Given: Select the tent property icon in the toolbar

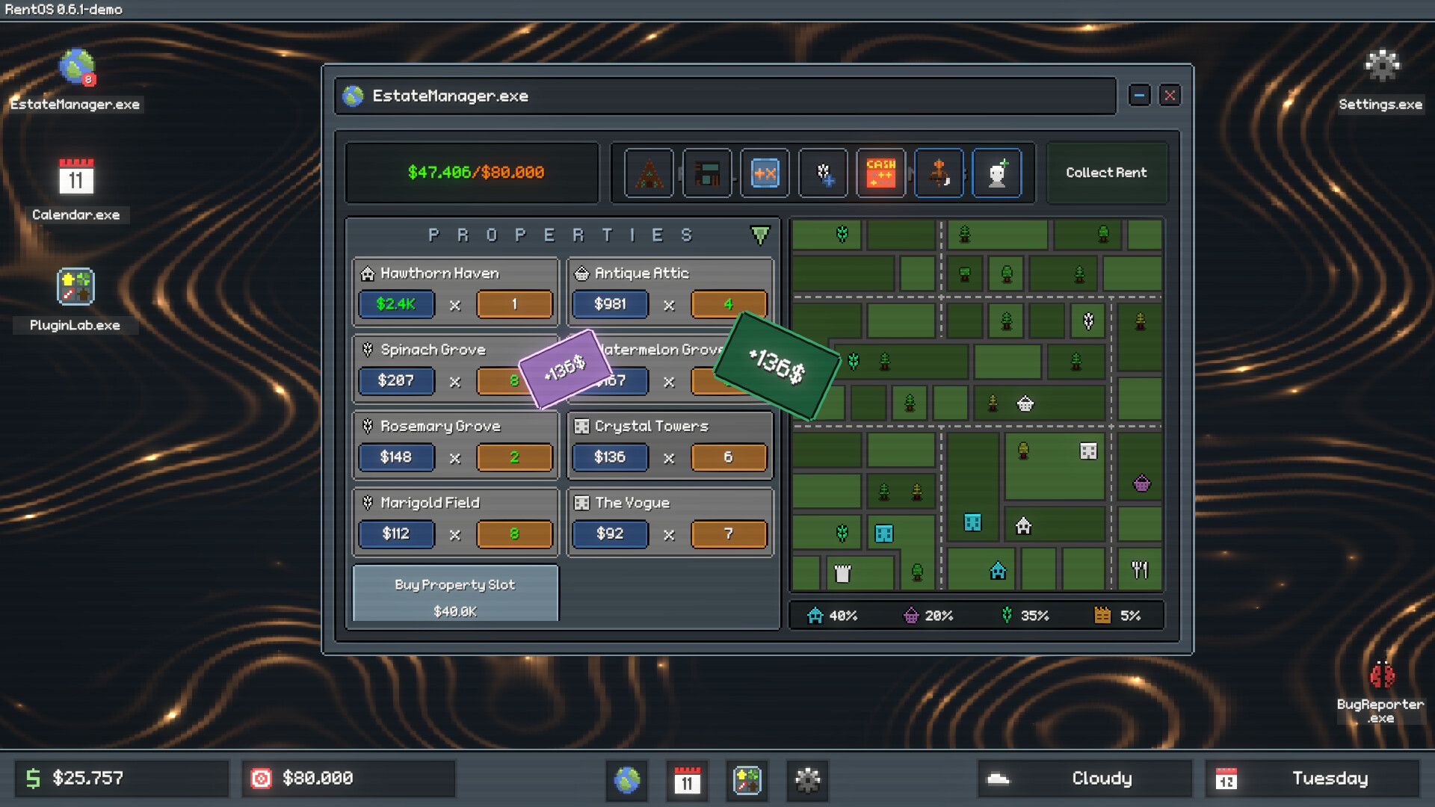Looking at the screenshot, I should (x=649, y=173).
